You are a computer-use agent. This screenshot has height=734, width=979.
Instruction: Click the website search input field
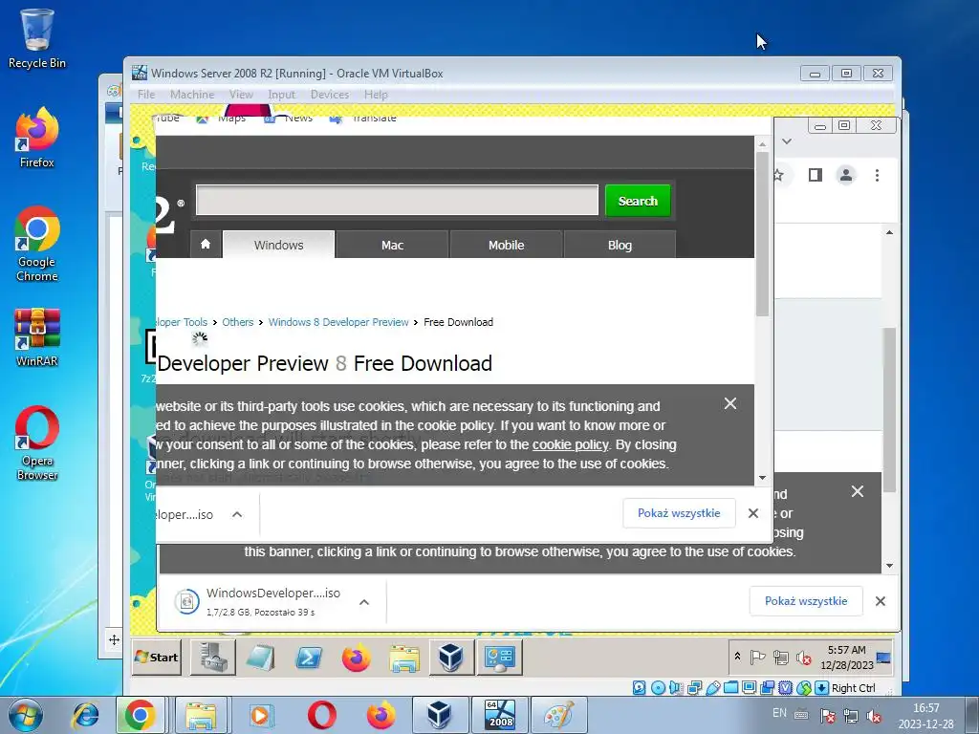tap(397, 201)
